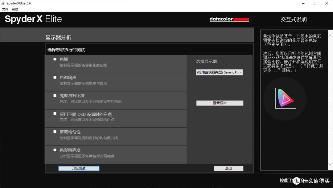Click the 亮度与对比度 label text
This screenshot has width=333, height=188.
click(72, 96)
